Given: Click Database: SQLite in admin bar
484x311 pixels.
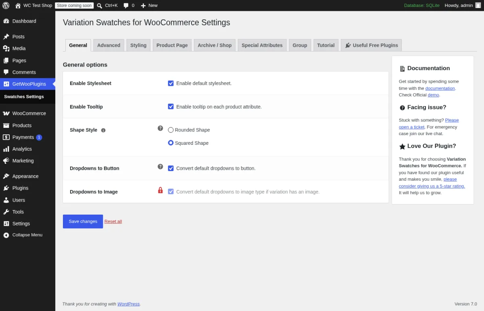Looking at the screenshot, I should click(422, 6).
